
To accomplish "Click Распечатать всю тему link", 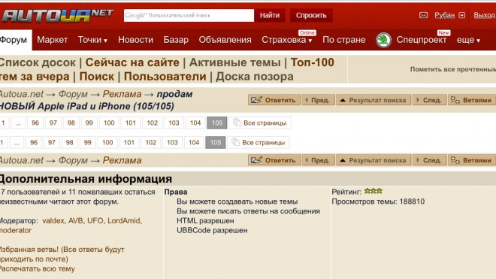I will (38, 269).
